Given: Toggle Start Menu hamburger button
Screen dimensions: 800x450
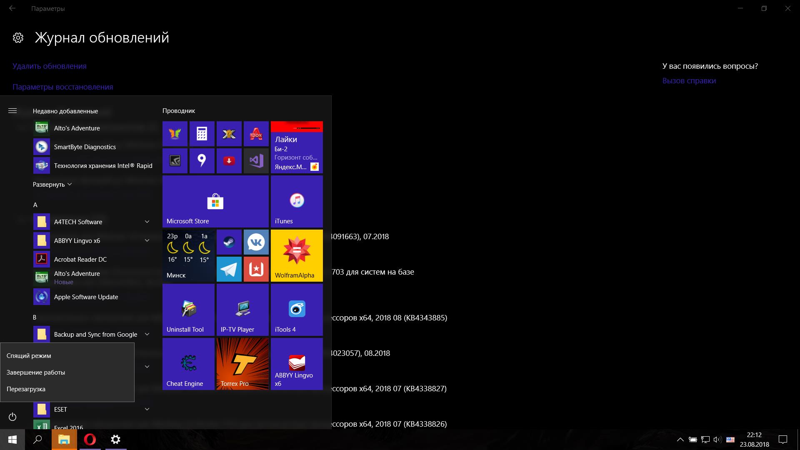Looking at the screenshot, I should (12, 110).
